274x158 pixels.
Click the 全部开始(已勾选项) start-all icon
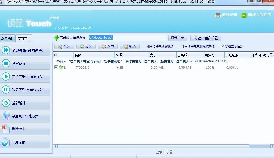point(6,50)
